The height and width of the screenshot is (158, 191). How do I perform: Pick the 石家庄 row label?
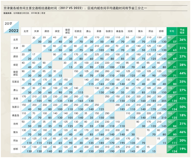pos(16,82)
